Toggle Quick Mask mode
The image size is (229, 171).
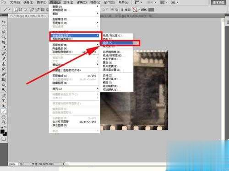[3, 139]
